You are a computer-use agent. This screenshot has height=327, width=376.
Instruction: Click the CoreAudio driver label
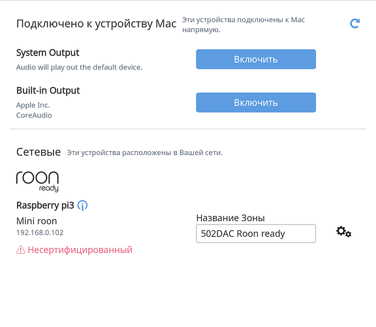point(34,115)
